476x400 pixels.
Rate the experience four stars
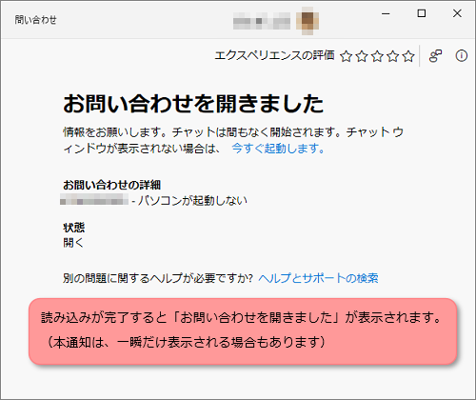[393, 56]
